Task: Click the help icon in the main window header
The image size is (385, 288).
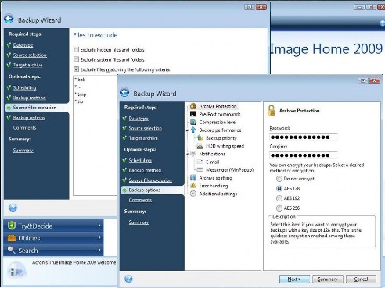Action: [x=383, y=23]
